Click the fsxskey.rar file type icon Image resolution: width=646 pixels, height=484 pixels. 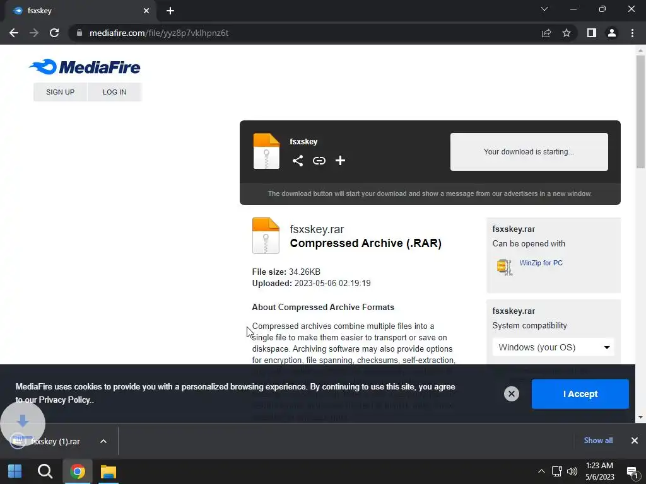266,236
